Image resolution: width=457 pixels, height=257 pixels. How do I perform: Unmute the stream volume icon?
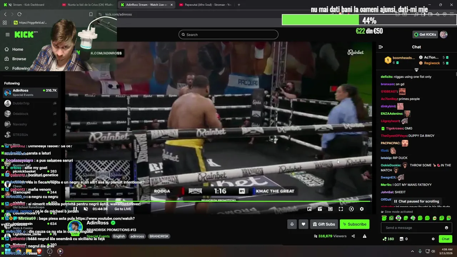click(86, 209)
